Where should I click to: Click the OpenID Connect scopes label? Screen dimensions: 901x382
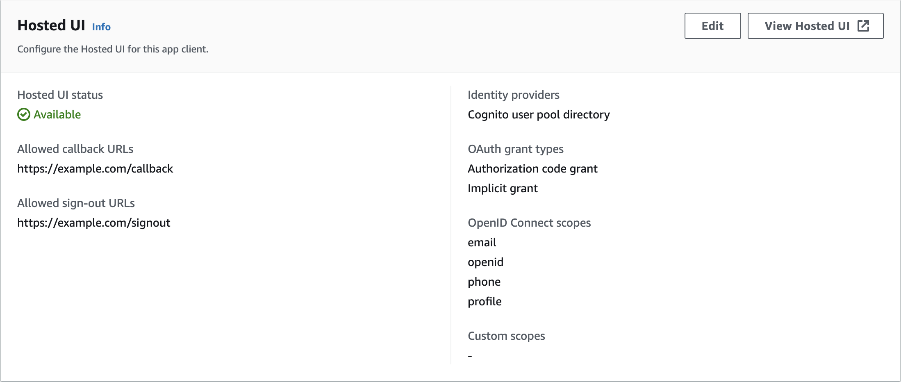click(x=529, y=223)
